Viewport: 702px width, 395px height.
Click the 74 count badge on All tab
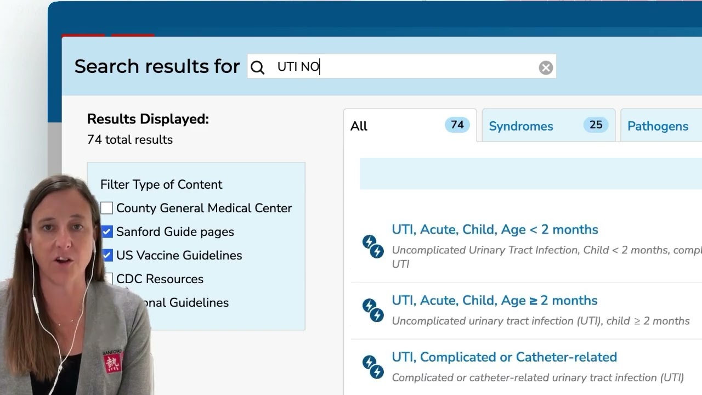coord(457,125)
